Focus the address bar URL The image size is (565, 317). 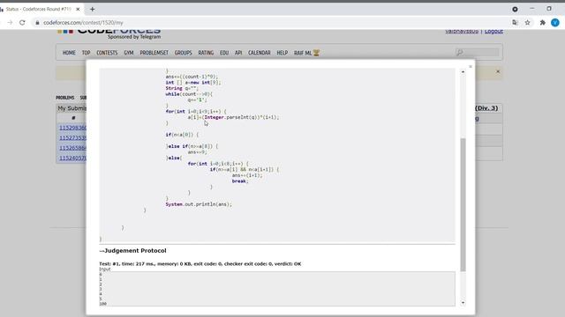coord(83,23)
